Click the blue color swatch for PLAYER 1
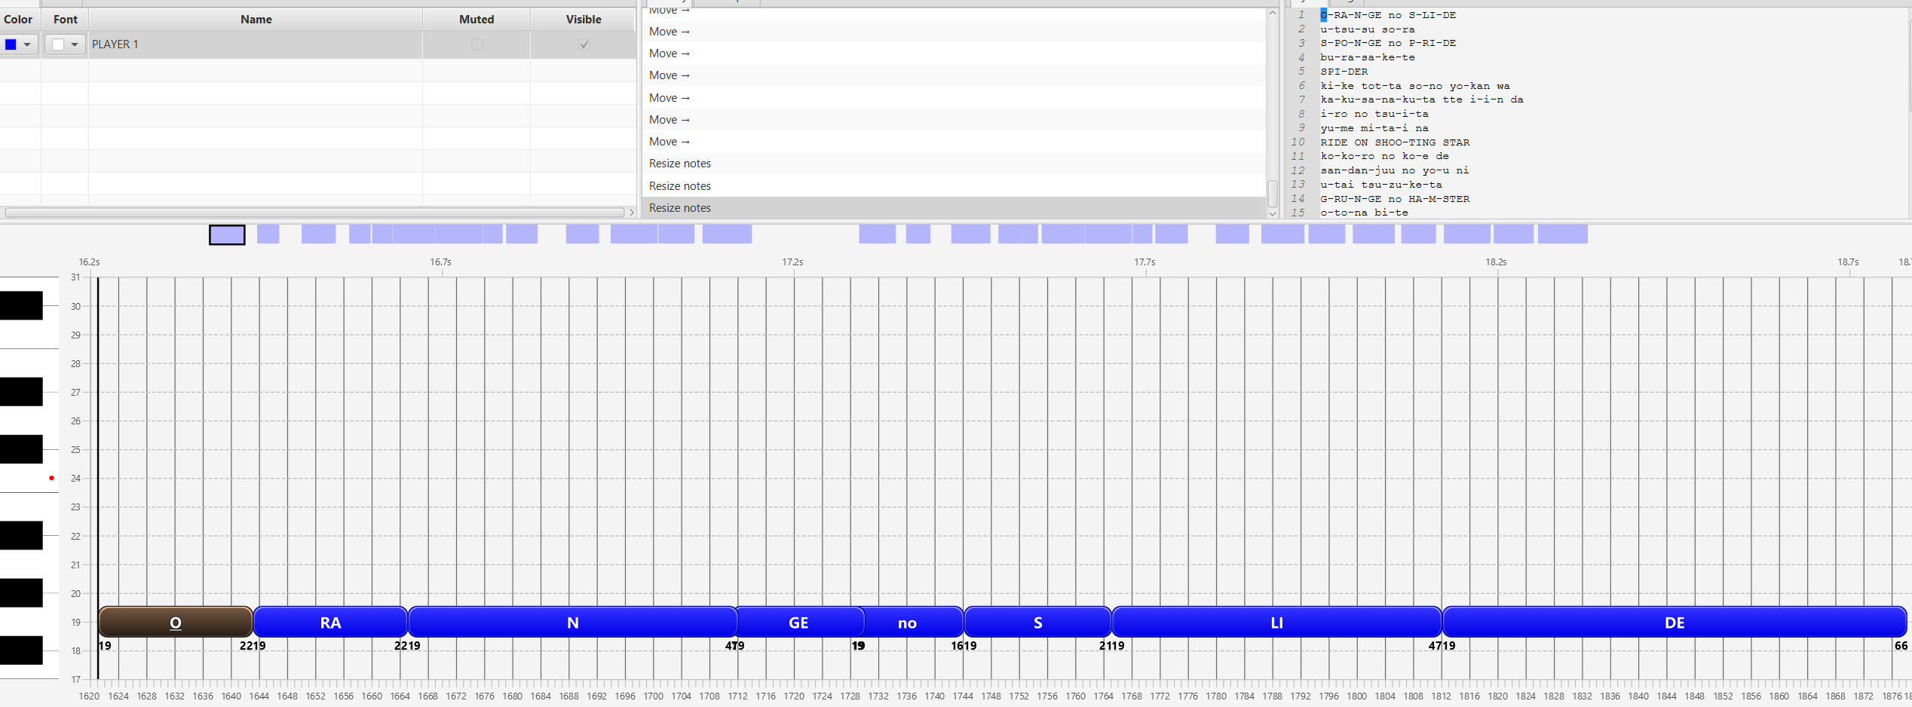 [x=11, y=44]
